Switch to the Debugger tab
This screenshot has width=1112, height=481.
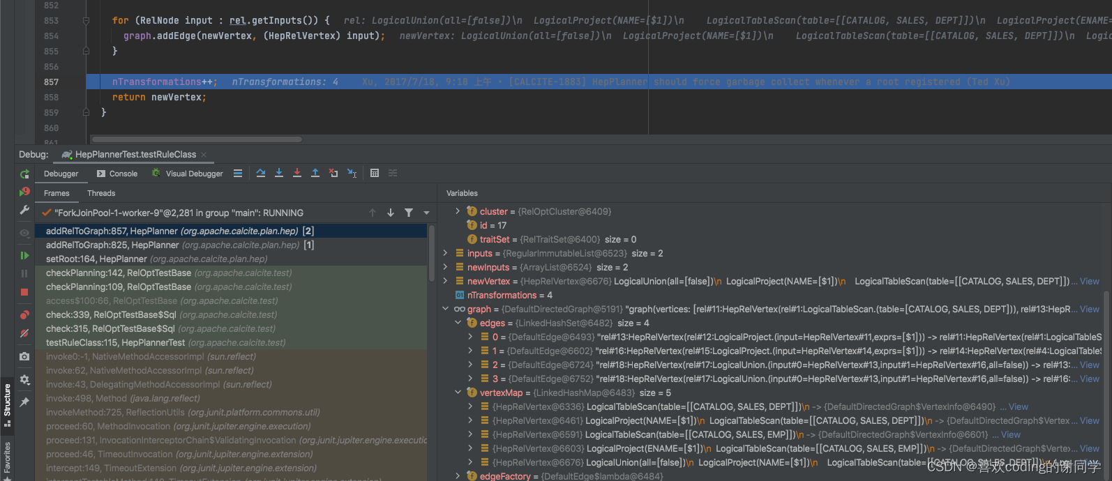(x=61, y=174)
